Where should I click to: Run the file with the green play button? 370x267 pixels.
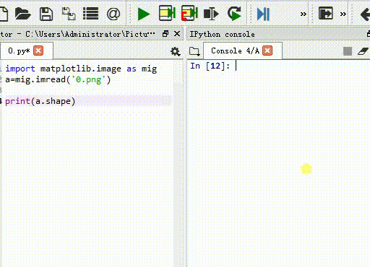coord(144,14)
